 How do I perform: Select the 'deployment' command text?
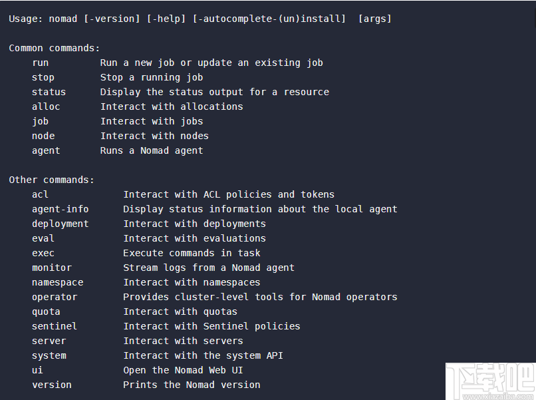(x=60, y=224)
